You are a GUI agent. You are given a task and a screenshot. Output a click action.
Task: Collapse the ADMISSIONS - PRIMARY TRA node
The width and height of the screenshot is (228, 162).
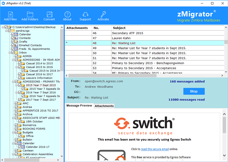13,82
